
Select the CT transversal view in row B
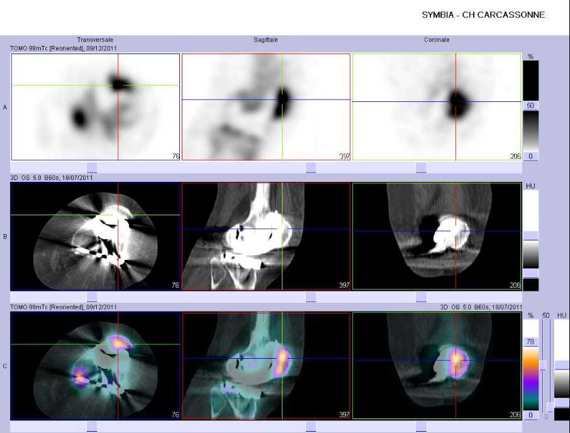[x=96, y=236]
